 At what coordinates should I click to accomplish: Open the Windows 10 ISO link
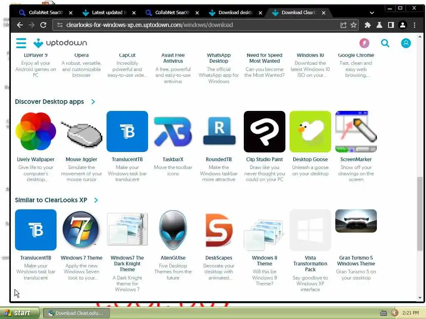310,55
